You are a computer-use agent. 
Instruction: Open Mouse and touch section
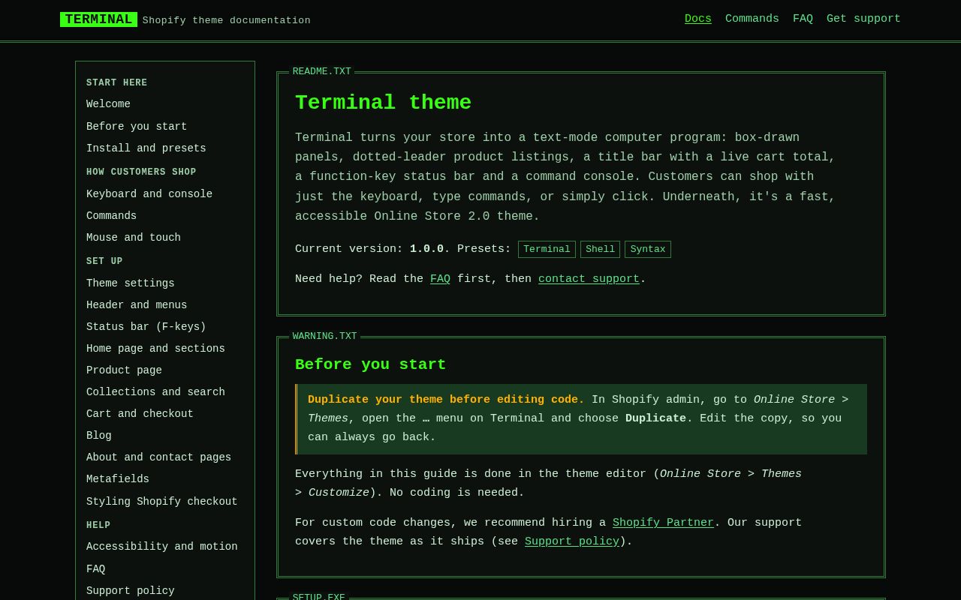(134, 238)
